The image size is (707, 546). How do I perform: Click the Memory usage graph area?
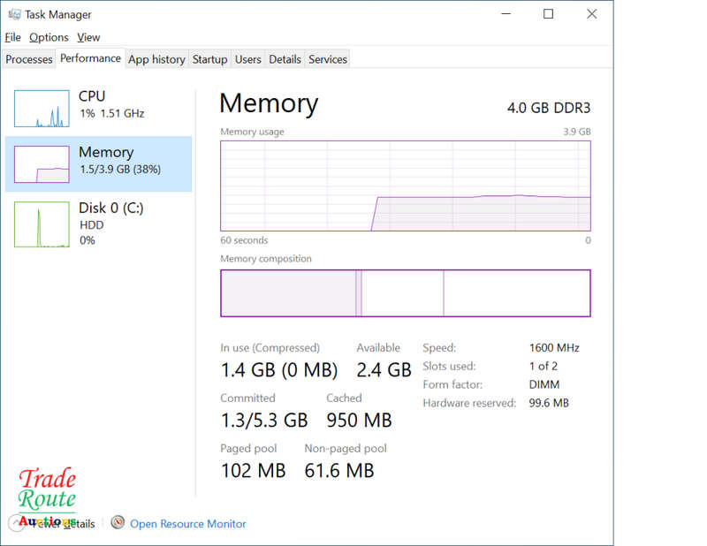(406, 186)
